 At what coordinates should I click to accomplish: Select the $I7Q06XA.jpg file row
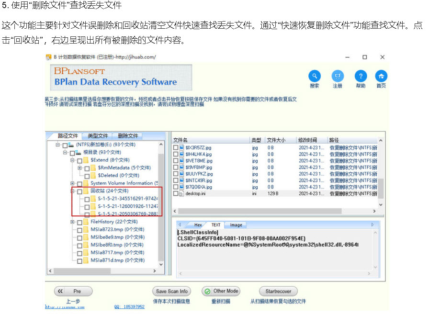275,187
